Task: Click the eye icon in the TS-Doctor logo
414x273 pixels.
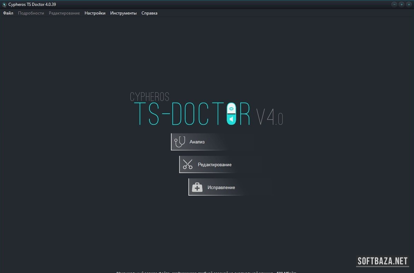Action: coord(231,109)
